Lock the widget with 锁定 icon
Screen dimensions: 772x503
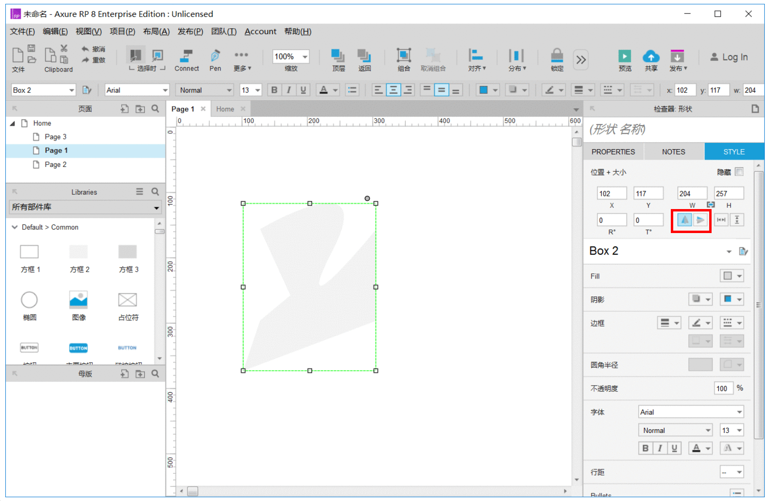557,56
